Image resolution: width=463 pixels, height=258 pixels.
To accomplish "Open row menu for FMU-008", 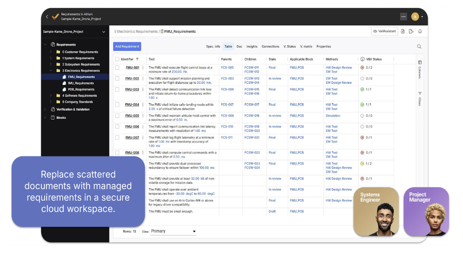I will 143,152.
